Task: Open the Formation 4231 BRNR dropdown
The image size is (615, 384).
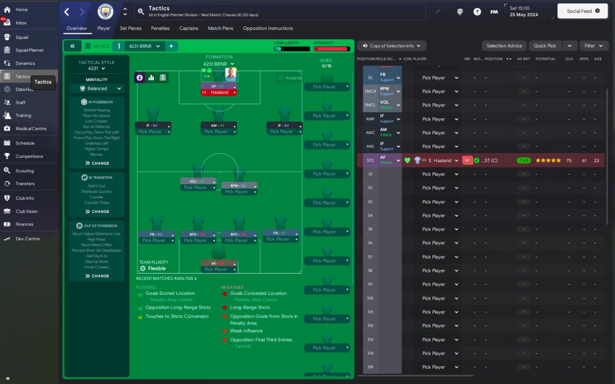Action: point(219,64)
